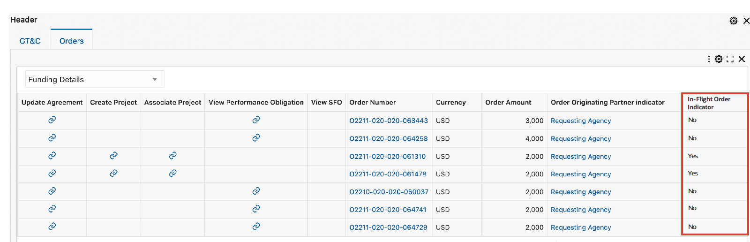This screenshot has height=242, width=750.
Task: Click Create Project link for order 02211-020-020-061310
Action: click(x=113, y=155)
